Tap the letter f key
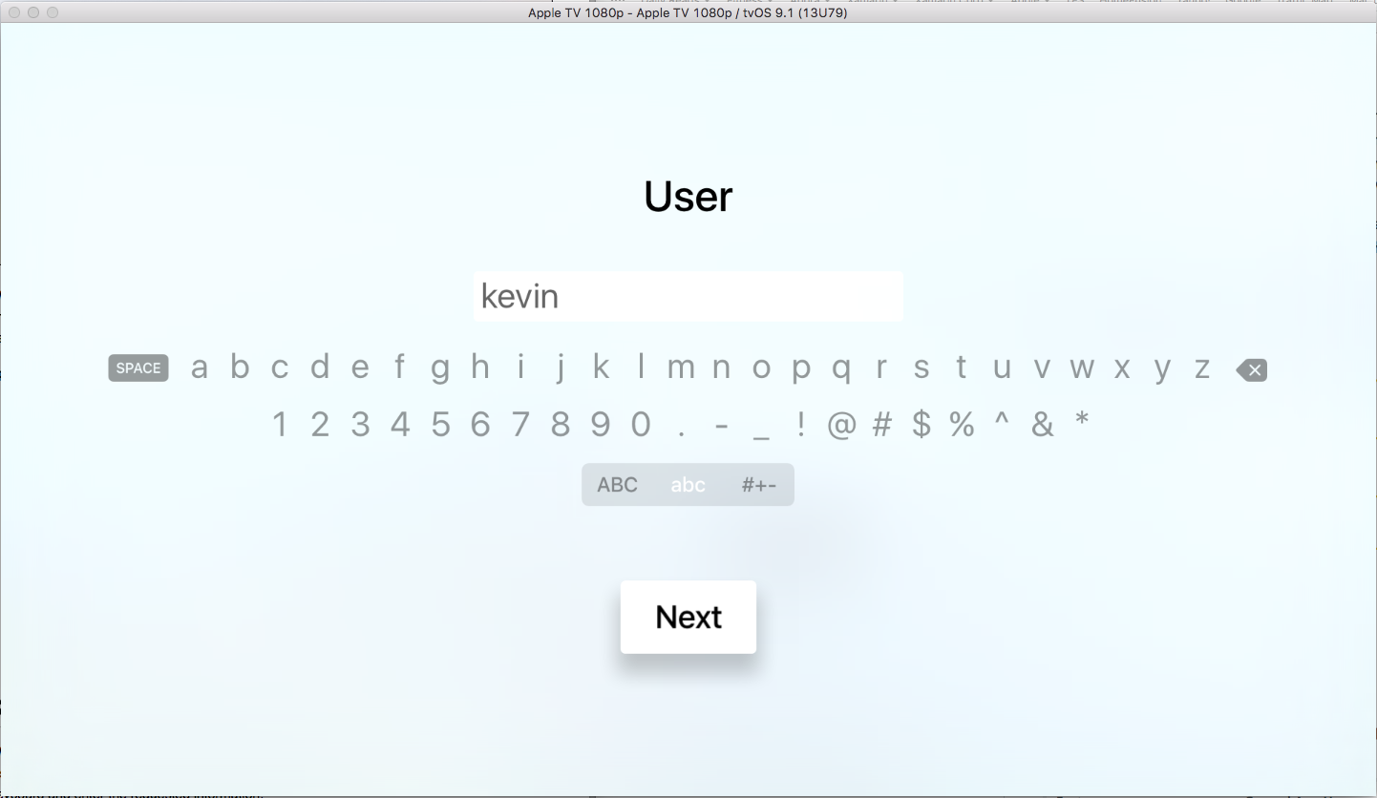 point(400,366)
